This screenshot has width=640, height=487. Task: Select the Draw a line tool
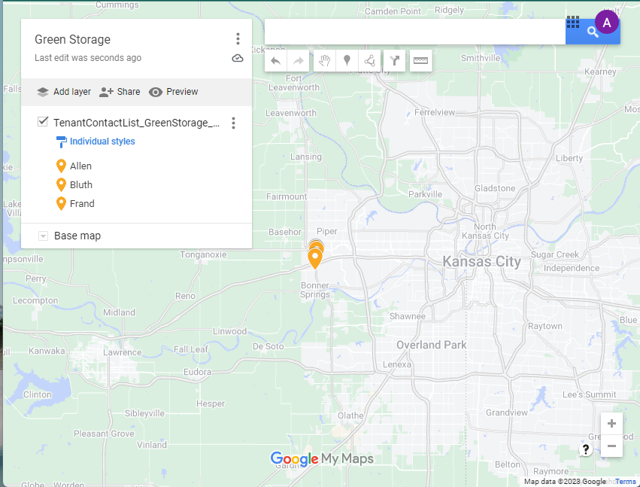click(x=369, y=61)
